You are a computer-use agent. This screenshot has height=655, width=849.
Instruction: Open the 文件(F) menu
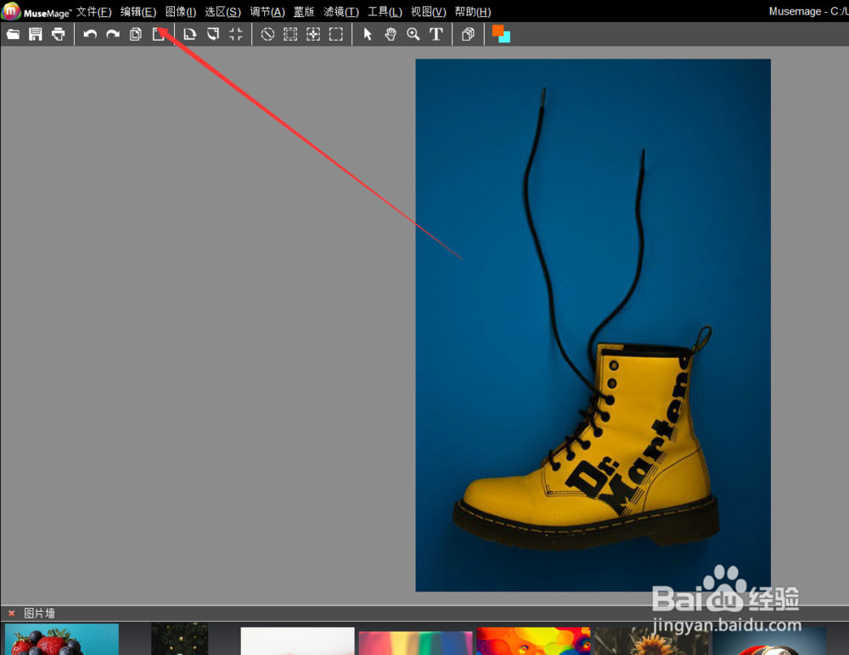tap(93, 12)
